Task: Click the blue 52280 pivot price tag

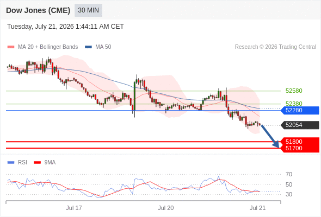Action: coord(300,111)
